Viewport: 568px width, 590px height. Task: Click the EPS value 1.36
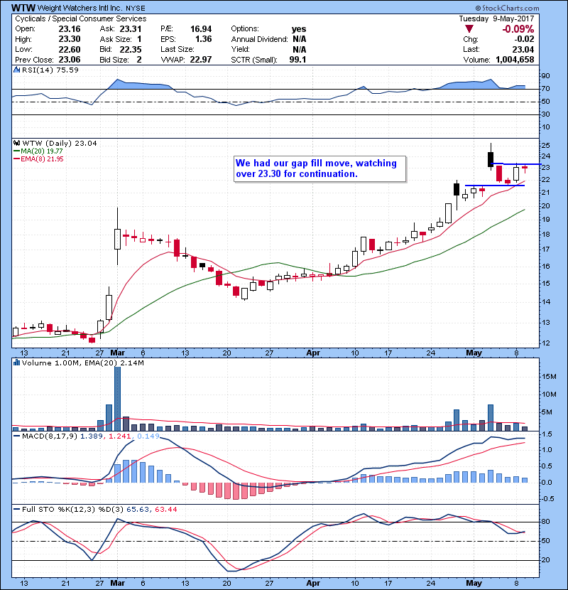click(203, 39)
